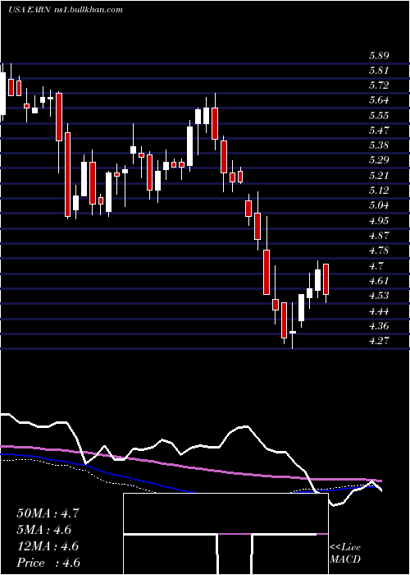
Task: Click the 4.61 price axis label
Action: point(379,281)
